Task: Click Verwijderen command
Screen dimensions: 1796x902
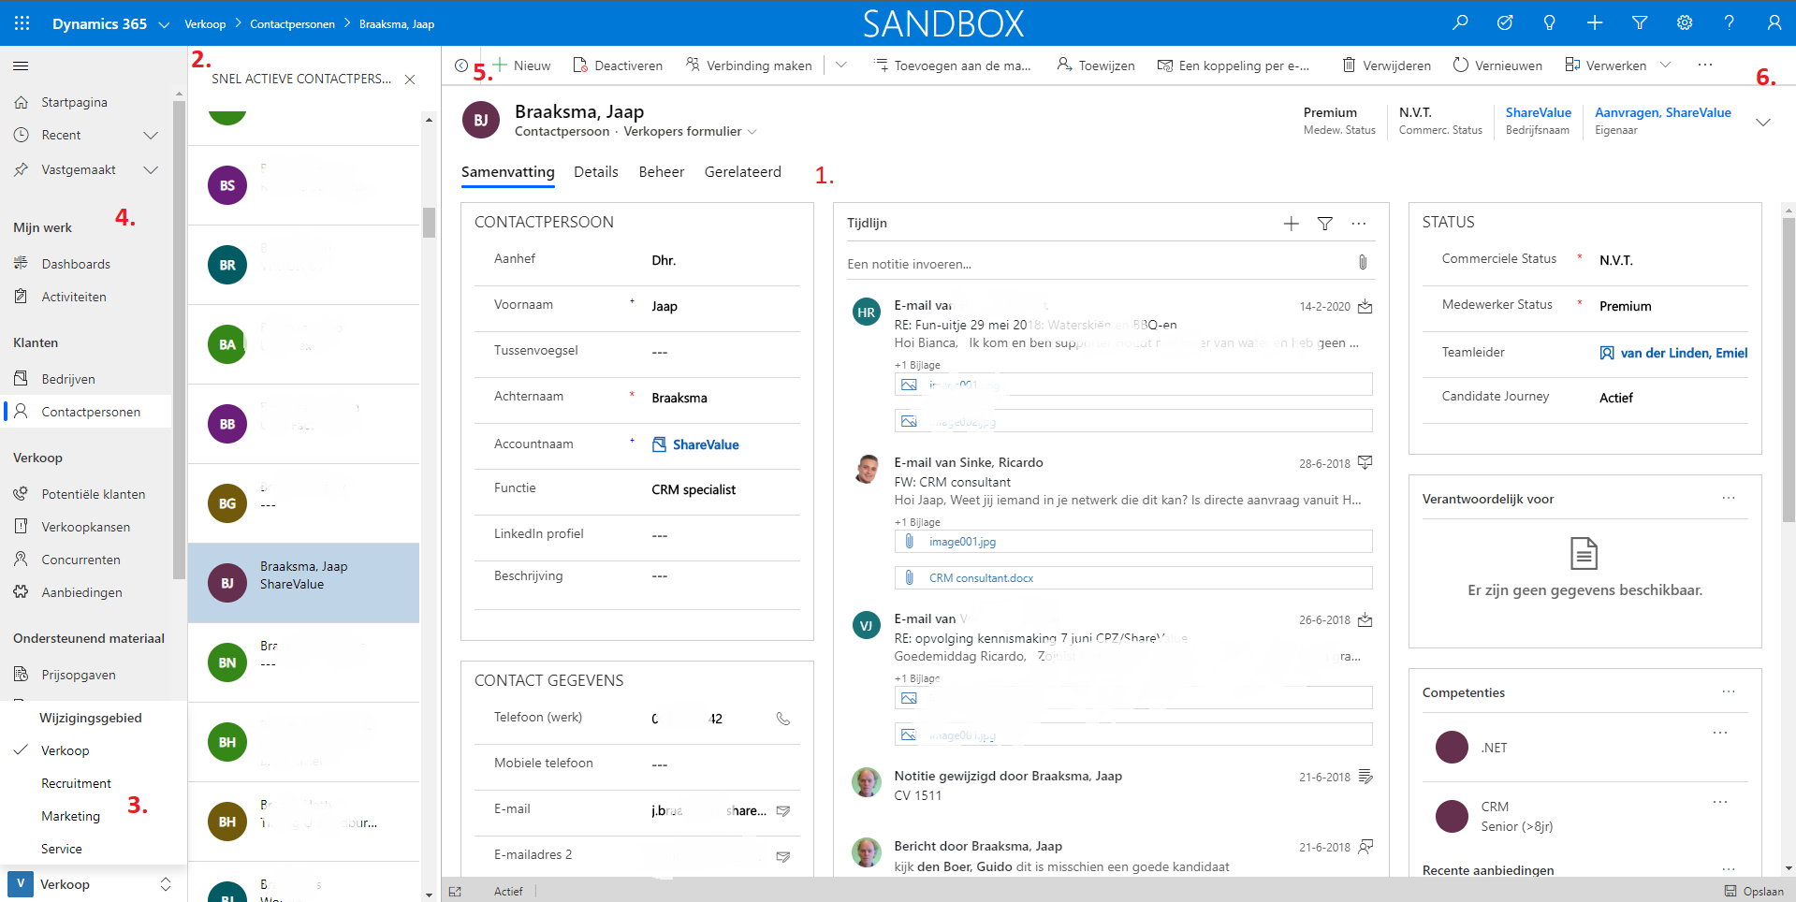Action: coord(1387,65)
